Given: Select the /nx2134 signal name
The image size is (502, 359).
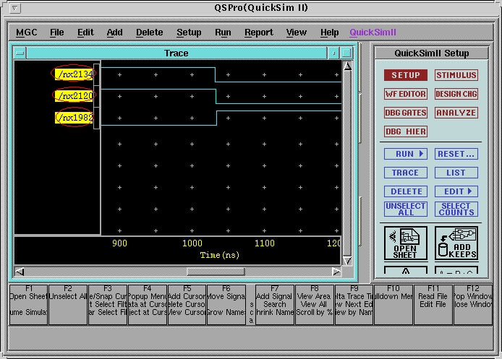Looking at the screenshot, I should pos(72,74).
